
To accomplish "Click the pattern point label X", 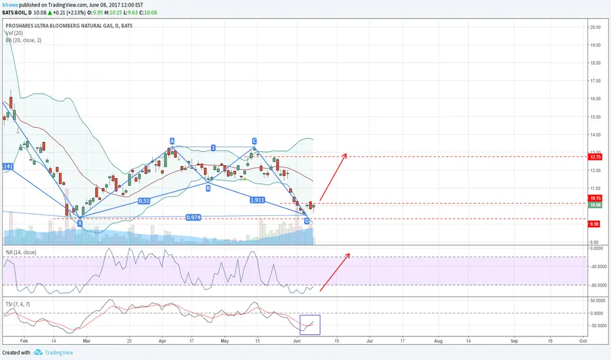I will 80,223.
